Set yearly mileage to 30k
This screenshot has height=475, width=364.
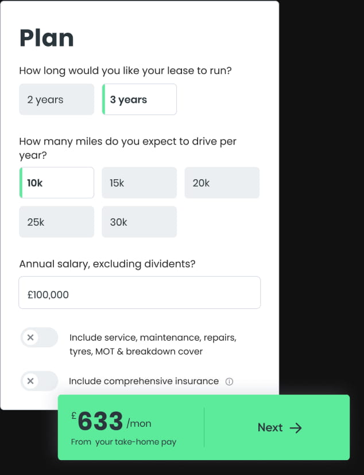(x=139, y=222)
